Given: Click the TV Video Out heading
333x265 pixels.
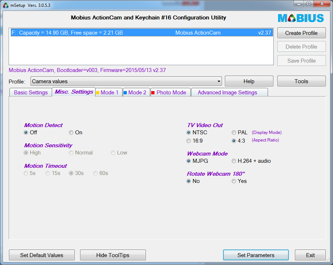Looking at the screenshot, I should pos(205,125).
